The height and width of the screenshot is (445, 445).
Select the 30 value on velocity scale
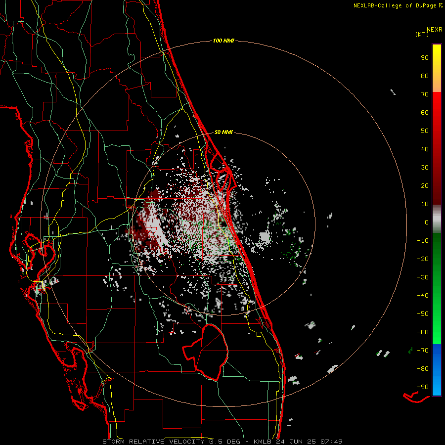tap(425, 168)
